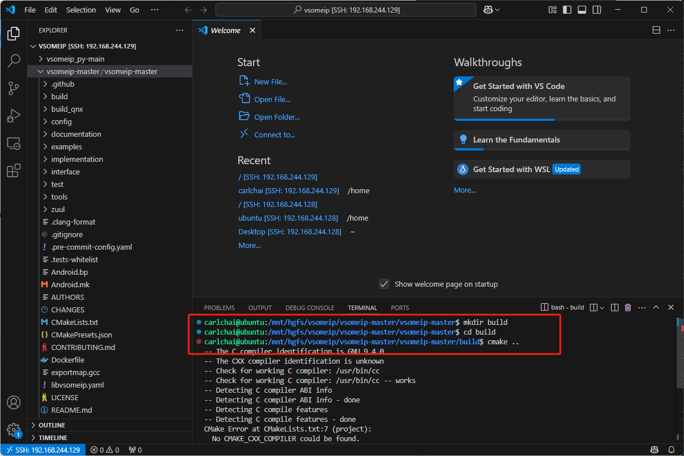
Task: Close the Welcome tab
Action: point(251,30)
